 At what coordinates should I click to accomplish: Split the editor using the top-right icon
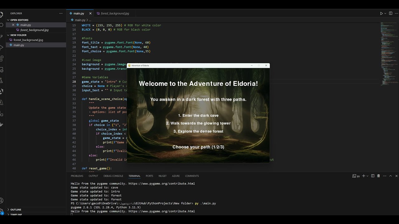tap(391, 13)
